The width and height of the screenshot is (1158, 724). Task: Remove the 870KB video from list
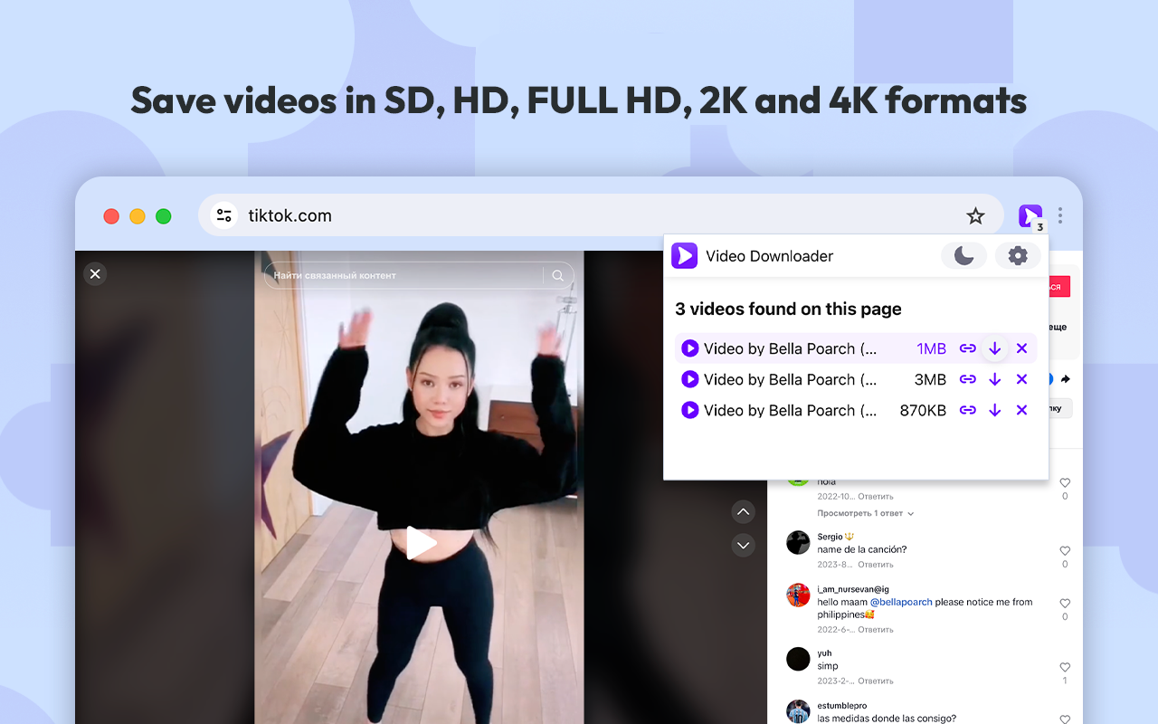(x=1022, y=410)
